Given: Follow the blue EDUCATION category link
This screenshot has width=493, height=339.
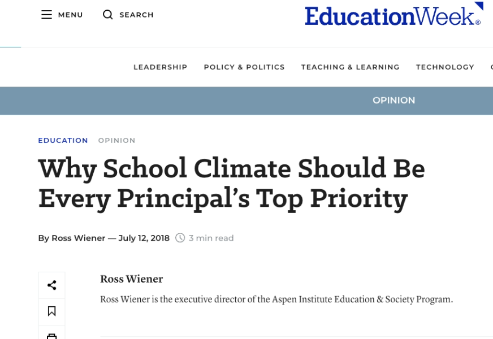Looking at the screenshot, I should [63, 141].
